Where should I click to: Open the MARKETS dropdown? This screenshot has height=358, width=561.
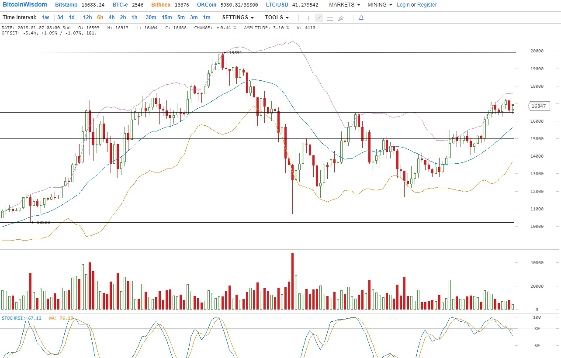(344, 5)
